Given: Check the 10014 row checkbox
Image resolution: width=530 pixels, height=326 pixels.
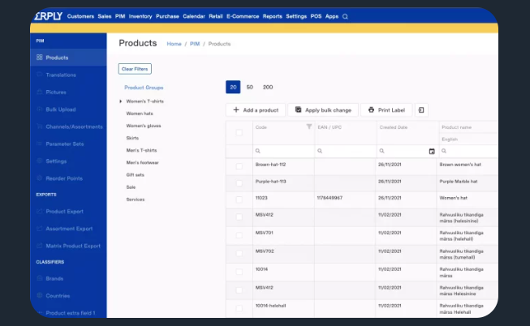Looking at the screenshot, I should point(239,272).
